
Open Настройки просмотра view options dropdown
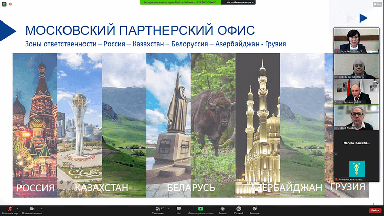point(239,2)
